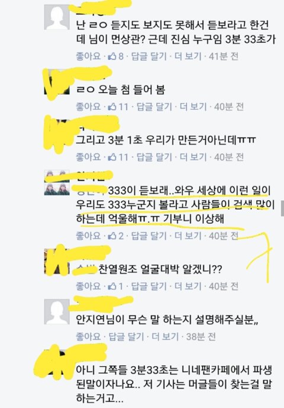This screenshot has width=284, height=408.
Task: Click the 38분 전 timestamp
Action: [201, 337]
